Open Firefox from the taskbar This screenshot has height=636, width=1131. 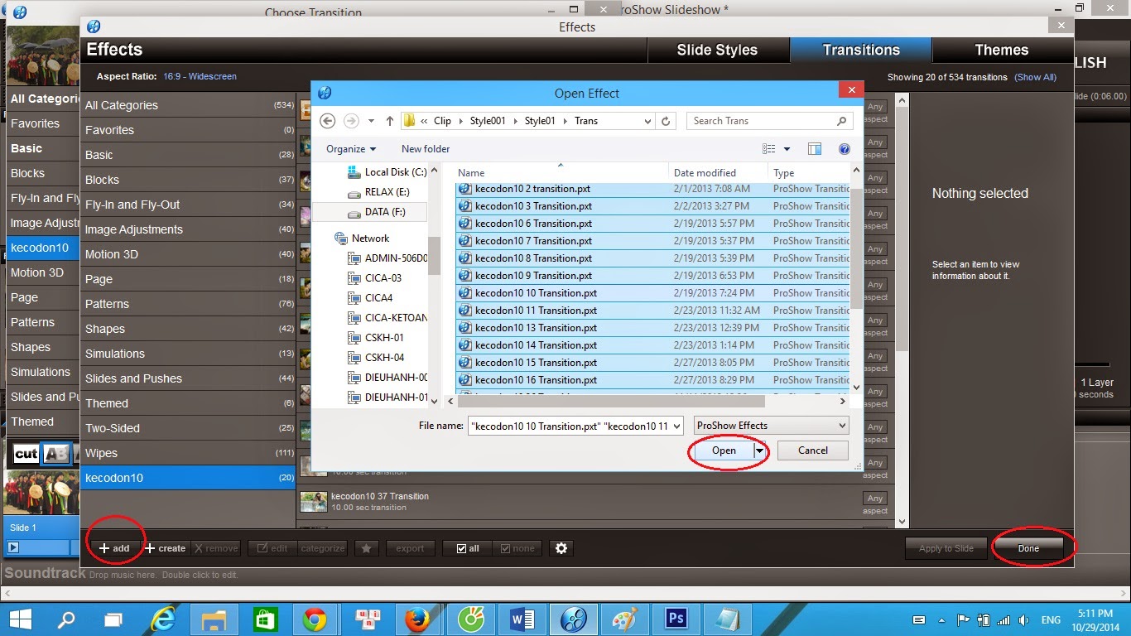point(417,619)
